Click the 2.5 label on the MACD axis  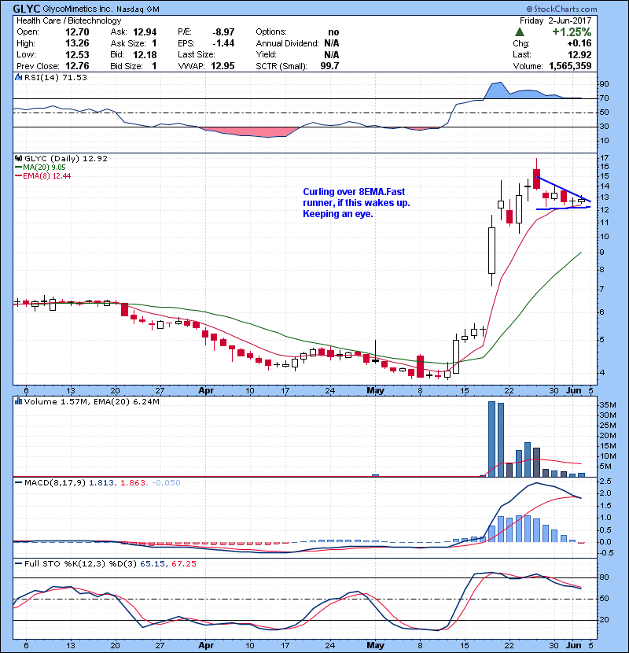pyautogui.click(x=605, y=481)
